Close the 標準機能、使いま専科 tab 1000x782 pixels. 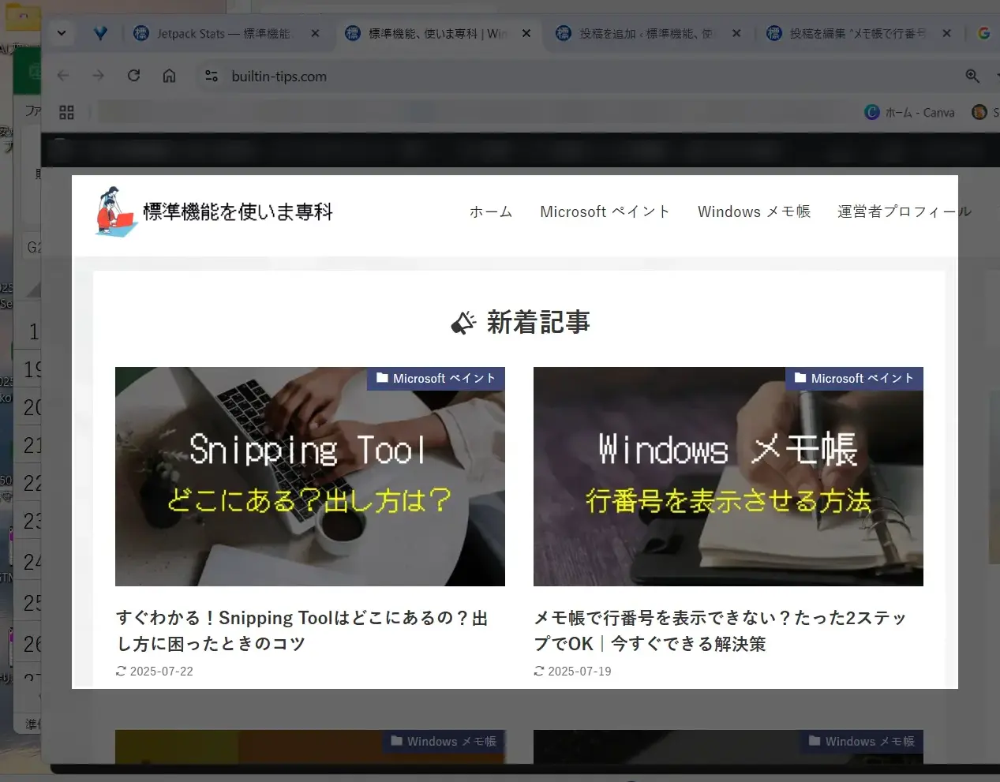tap(526, 33)
